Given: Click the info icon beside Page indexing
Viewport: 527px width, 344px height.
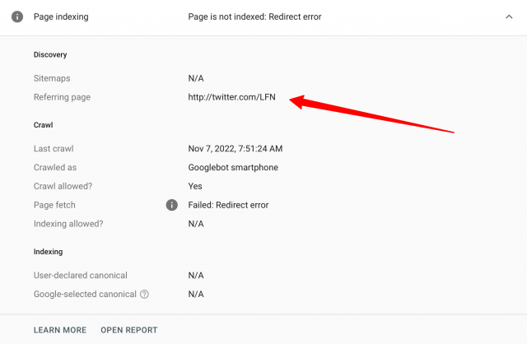Looking at the screenshot, I should click(x=17, y=16).
